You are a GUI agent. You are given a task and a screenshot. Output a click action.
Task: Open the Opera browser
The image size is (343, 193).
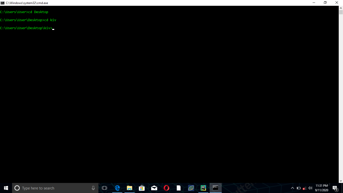click(x=166, y=188)
